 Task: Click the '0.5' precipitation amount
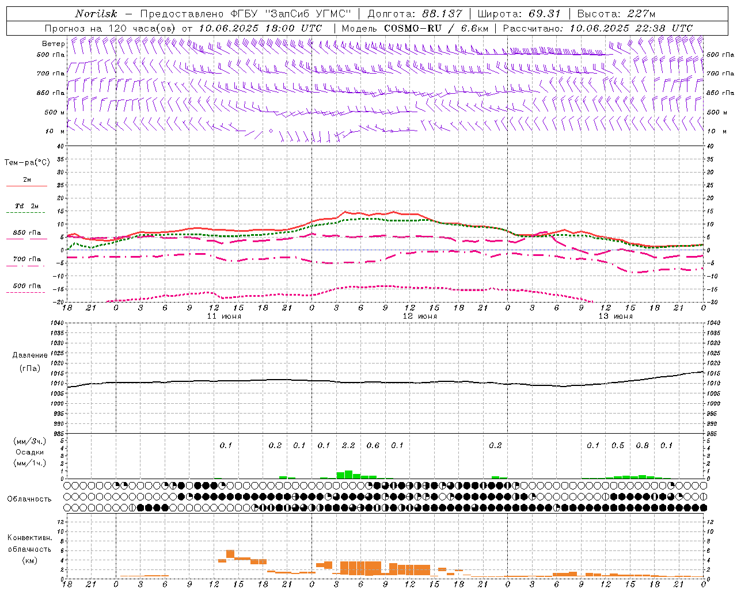618,445
